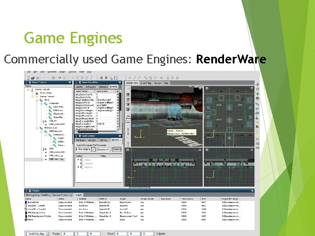The image size is (315, 236).
Task: Click the Event Name column header
Action: [85, 91]
